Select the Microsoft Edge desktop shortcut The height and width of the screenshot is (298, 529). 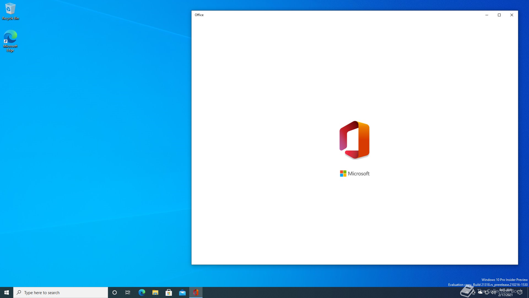tap(10, 41)
